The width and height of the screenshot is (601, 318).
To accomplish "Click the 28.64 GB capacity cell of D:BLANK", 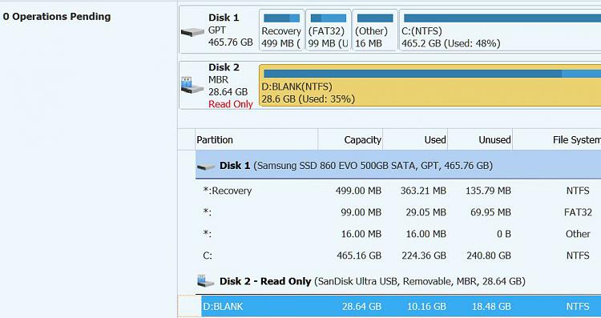I will click(x=361, y=307).
